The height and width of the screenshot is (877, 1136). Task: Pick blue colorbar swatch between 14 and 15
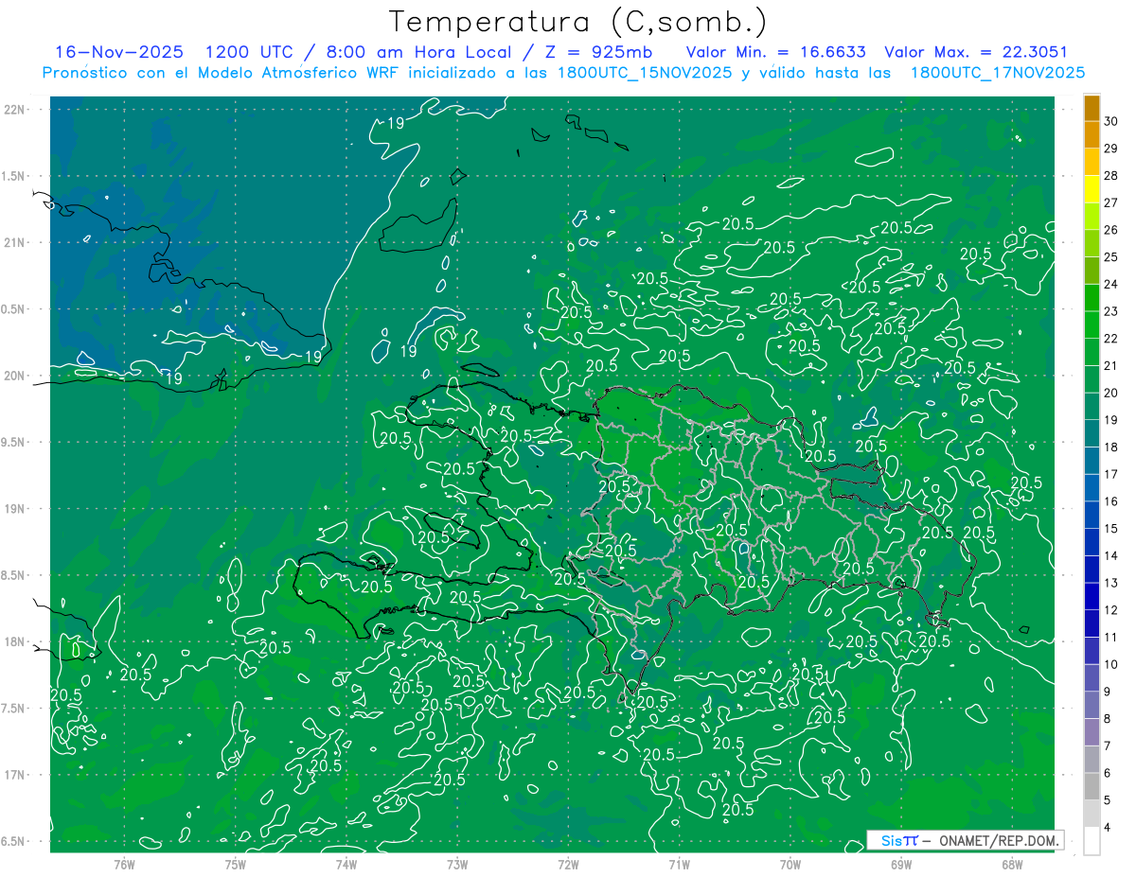[1092, 542]
